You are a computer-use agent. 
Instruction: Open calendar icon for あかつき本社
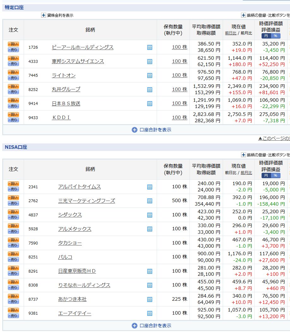(x=150, y=299)
